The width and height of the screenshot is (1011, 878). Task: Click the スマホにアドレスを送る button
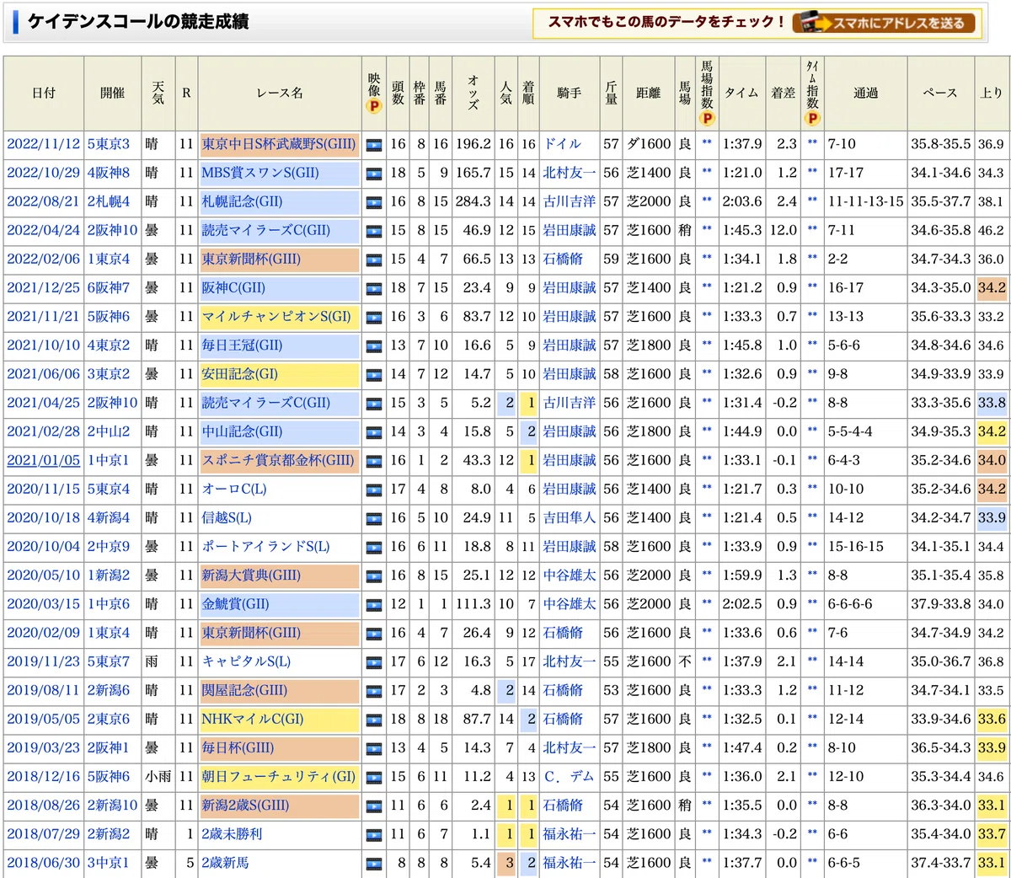click(x=884, y=23)
